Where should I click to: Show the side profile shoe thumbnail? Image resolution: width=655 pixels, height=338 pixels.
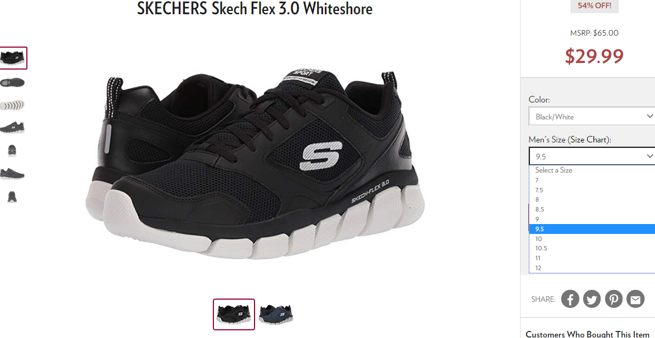tap(12, 127)
